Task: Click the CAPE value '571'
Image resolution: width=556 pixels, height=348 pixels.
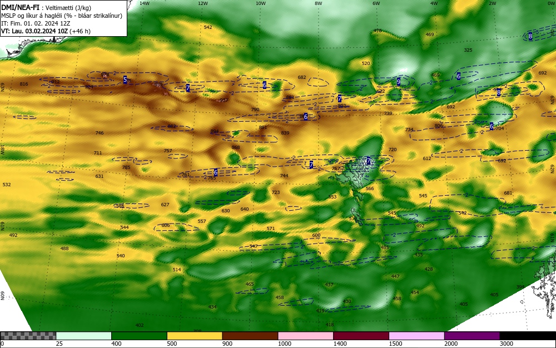Action: tap(271, 229)
